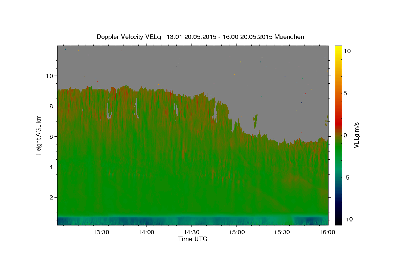406x270 pixels.
Task: Click the 16:00 time tick label
Action: coord(327,232)
